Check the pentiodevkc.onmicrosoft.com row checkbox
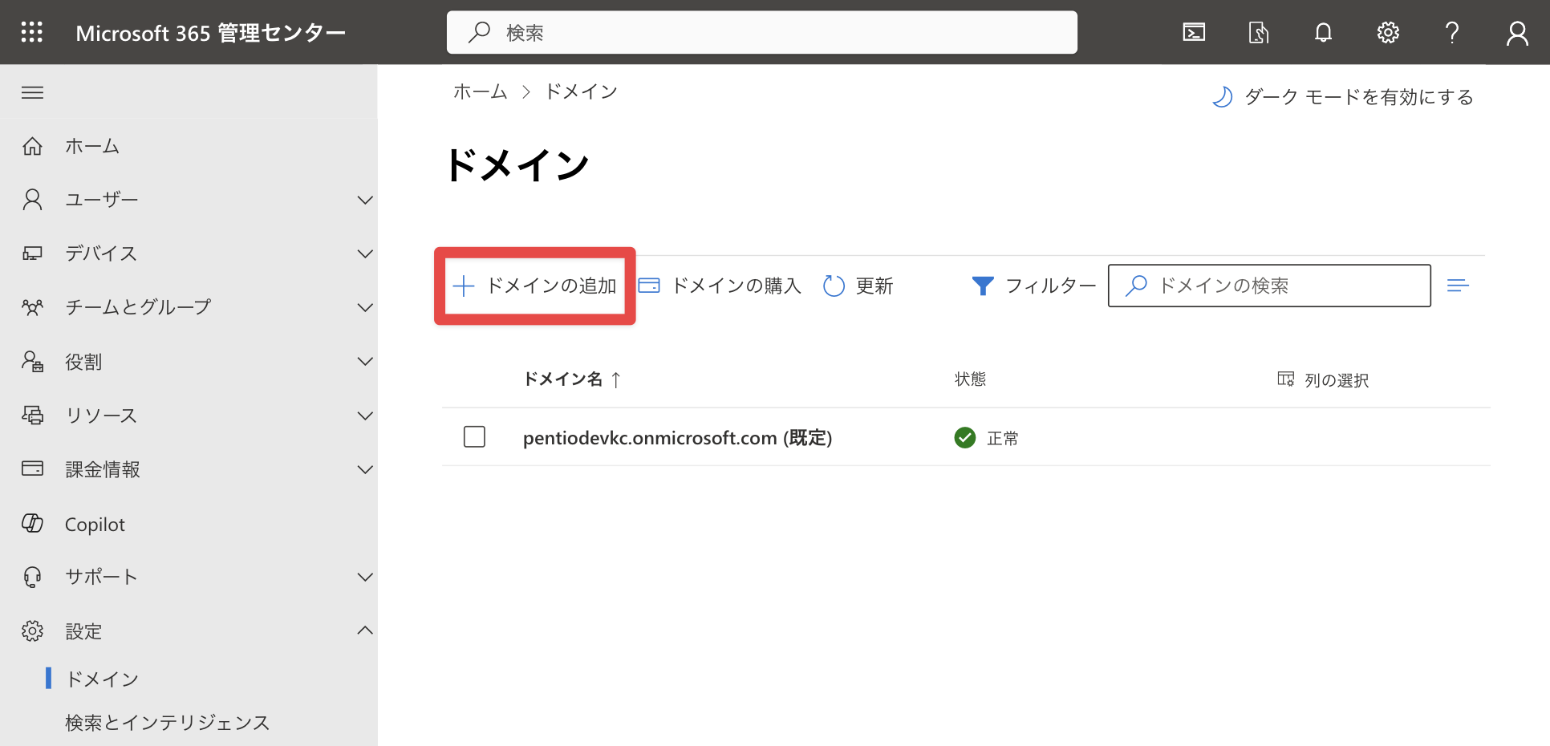1550x746 pixels. [474, 436]
